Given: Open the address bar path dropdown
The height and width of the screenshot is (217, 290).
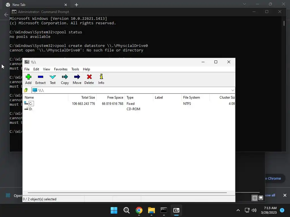Looking at the screenshot, I should pyautogui.click(x=233, y=90).
